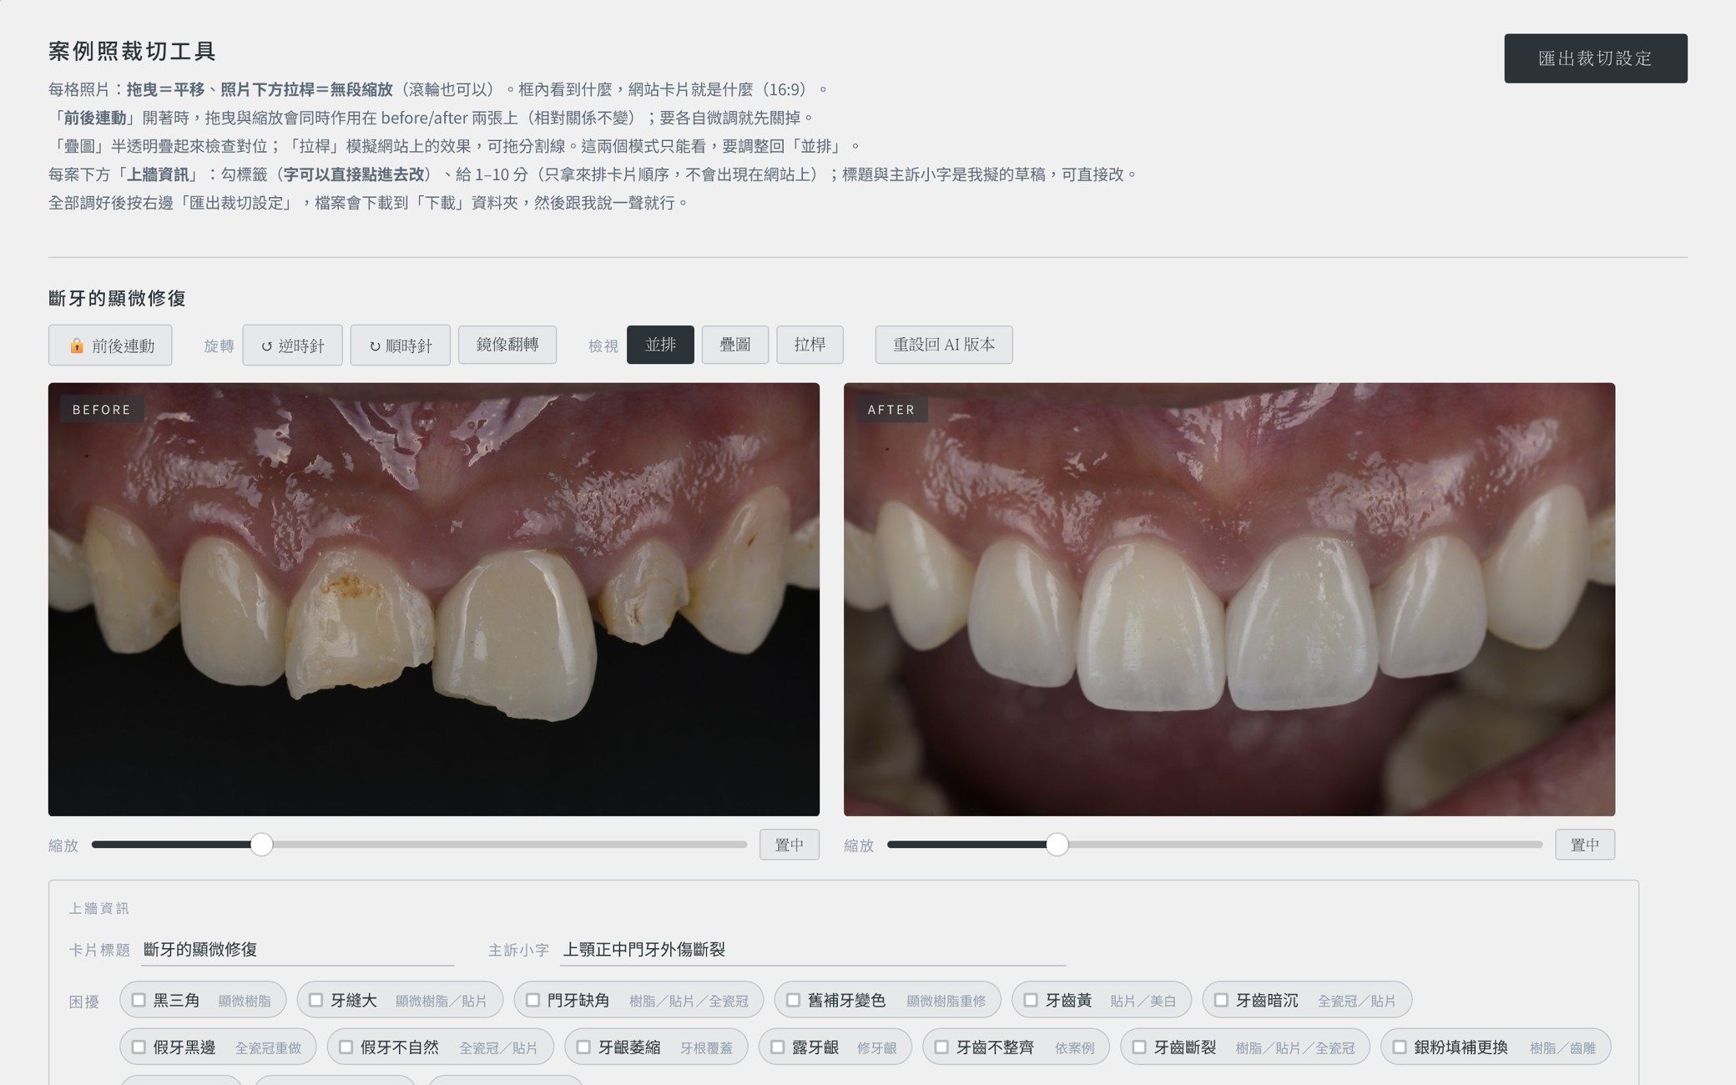Switch to 疊圖 overlay view

click(734, 345)
